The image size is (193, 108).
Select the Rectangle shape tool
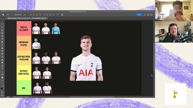pos(2,74)
